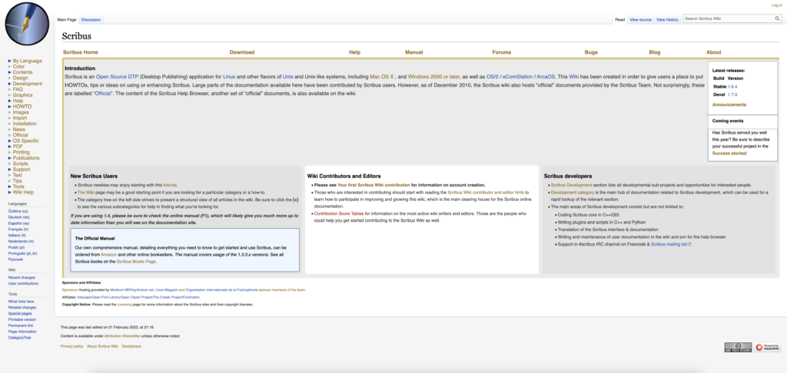Image resolution: width=787 pixels, height=373 pixels.
Task: Expand the Development category arrow
Action: point(9,84)
